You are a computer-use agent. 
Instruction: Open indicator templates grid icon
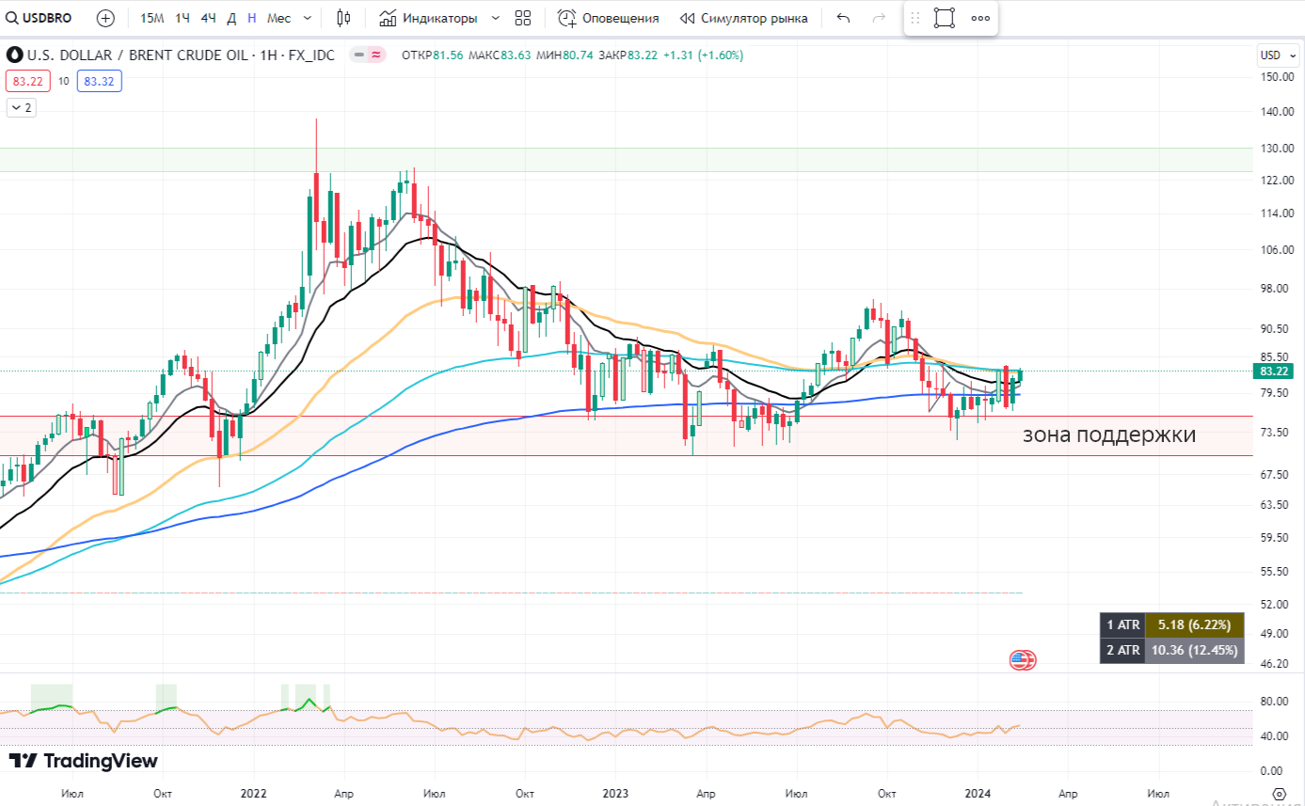[523, 18]
